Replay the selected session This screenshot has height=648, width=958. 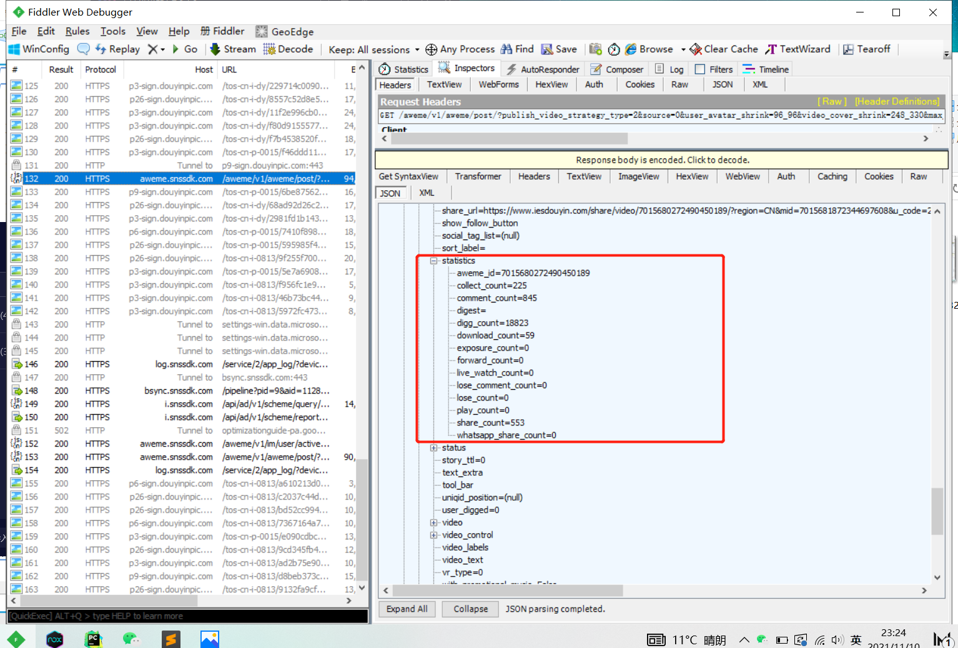117,49
